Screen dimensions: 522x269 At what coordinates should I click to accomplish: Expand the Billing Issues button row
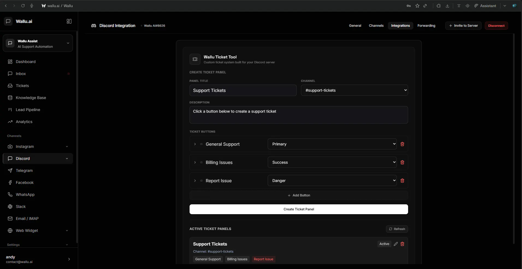coord(195,162)
